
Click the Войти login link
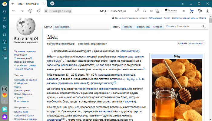click(203, 18)
